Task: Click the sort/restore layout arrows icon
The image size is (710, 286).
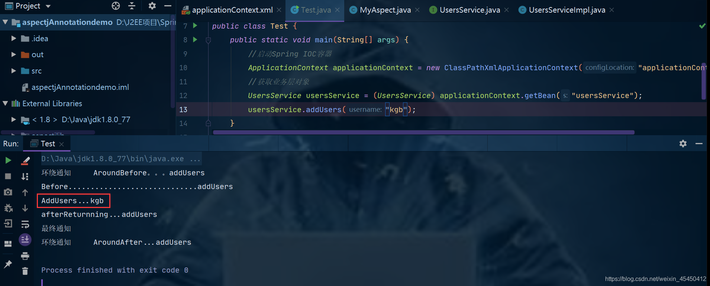Action: tap(25, 176)
